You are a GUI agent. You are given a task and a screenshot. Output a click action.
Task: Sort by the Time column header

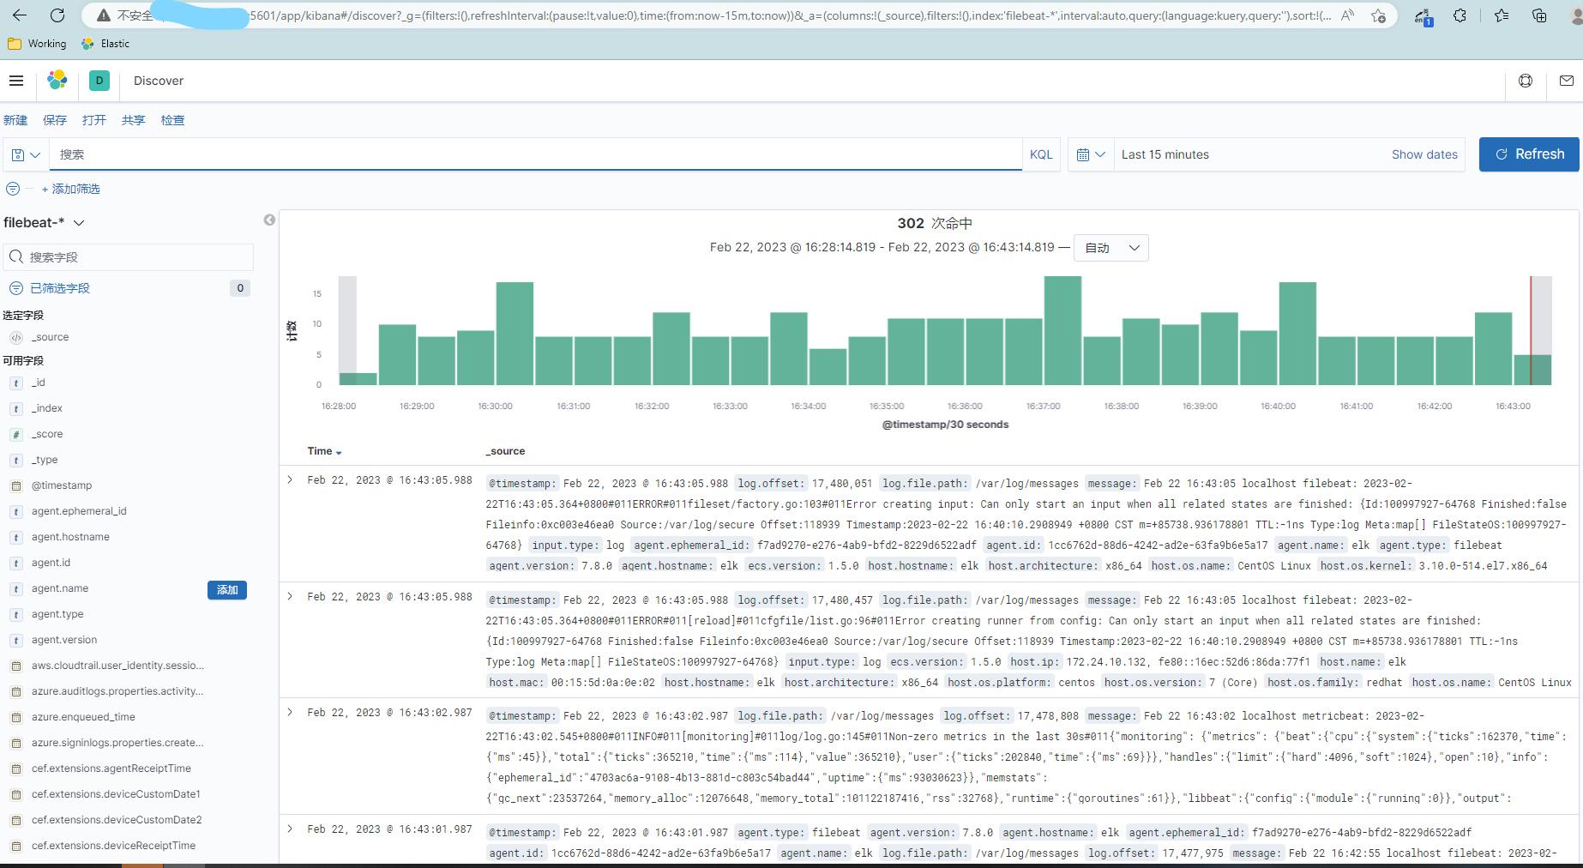324,451
